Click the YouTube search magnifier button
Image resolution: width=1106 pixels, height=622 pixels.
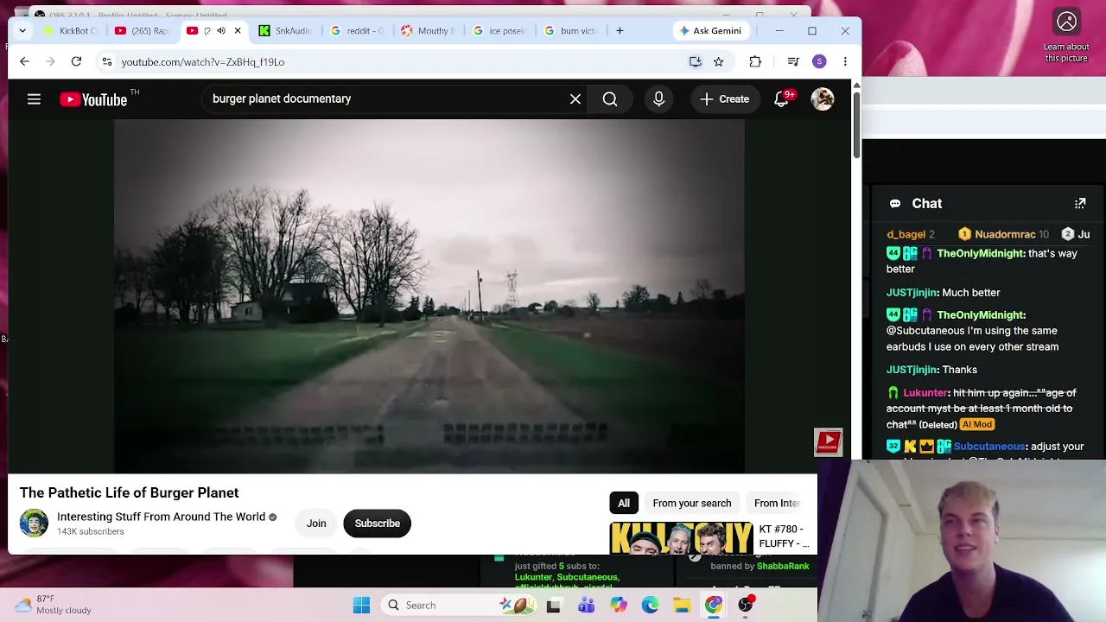coord(610,99)
